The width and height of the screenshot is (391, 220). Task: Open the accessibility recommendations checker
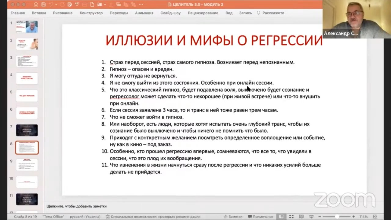point(153,217)
